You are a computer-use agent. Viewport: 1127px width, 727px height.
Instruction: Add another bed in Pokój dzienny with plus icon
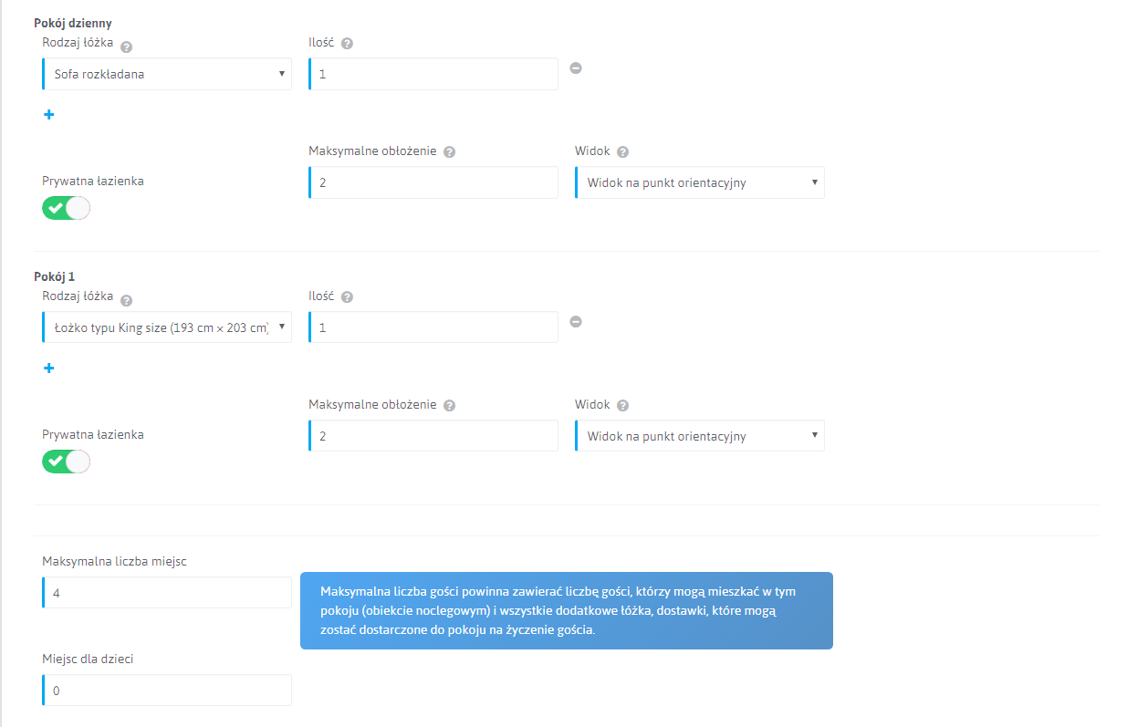(49, 115)
